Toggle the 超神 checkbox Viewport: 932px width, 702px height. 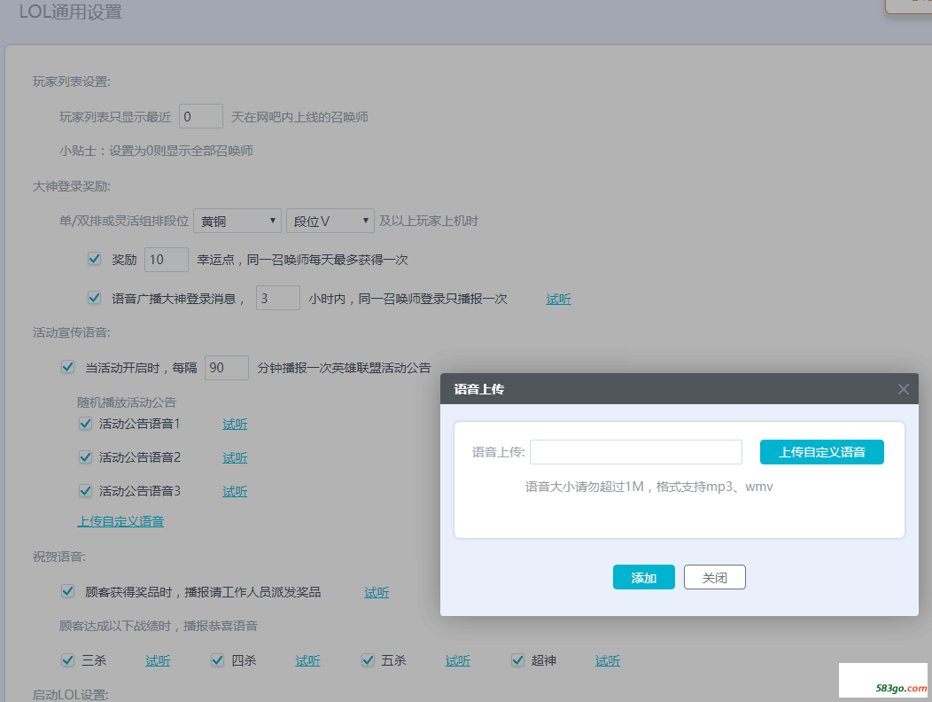tap(517, 659)
